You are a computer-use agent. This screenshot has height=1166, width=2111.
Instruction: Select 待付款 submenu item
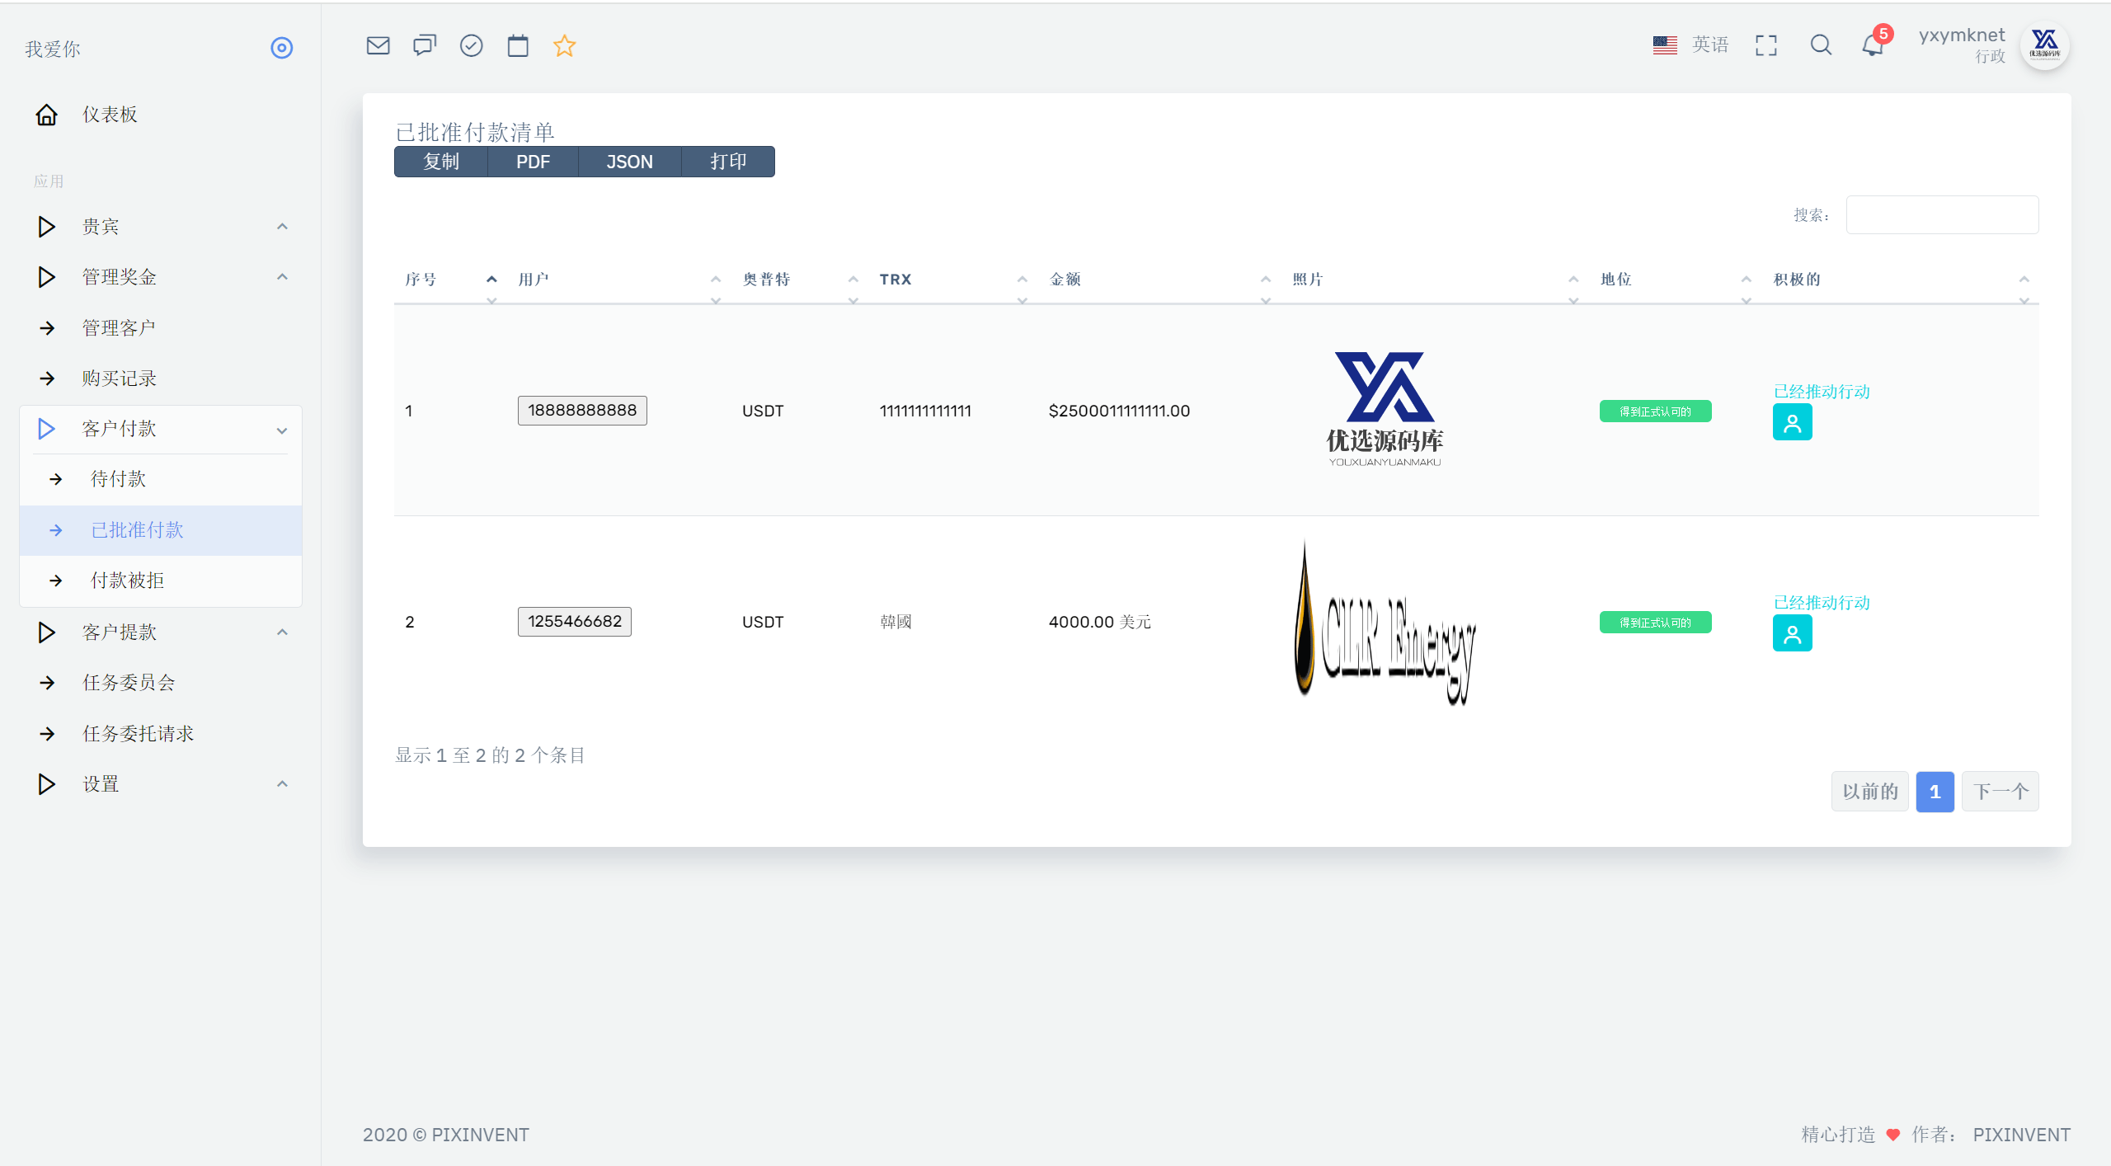[161, 479]
